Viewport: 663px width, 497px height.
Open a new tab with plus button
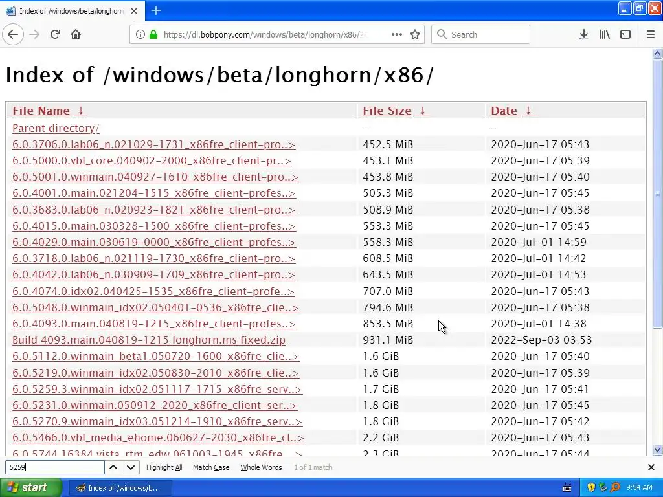click(156, 10)
